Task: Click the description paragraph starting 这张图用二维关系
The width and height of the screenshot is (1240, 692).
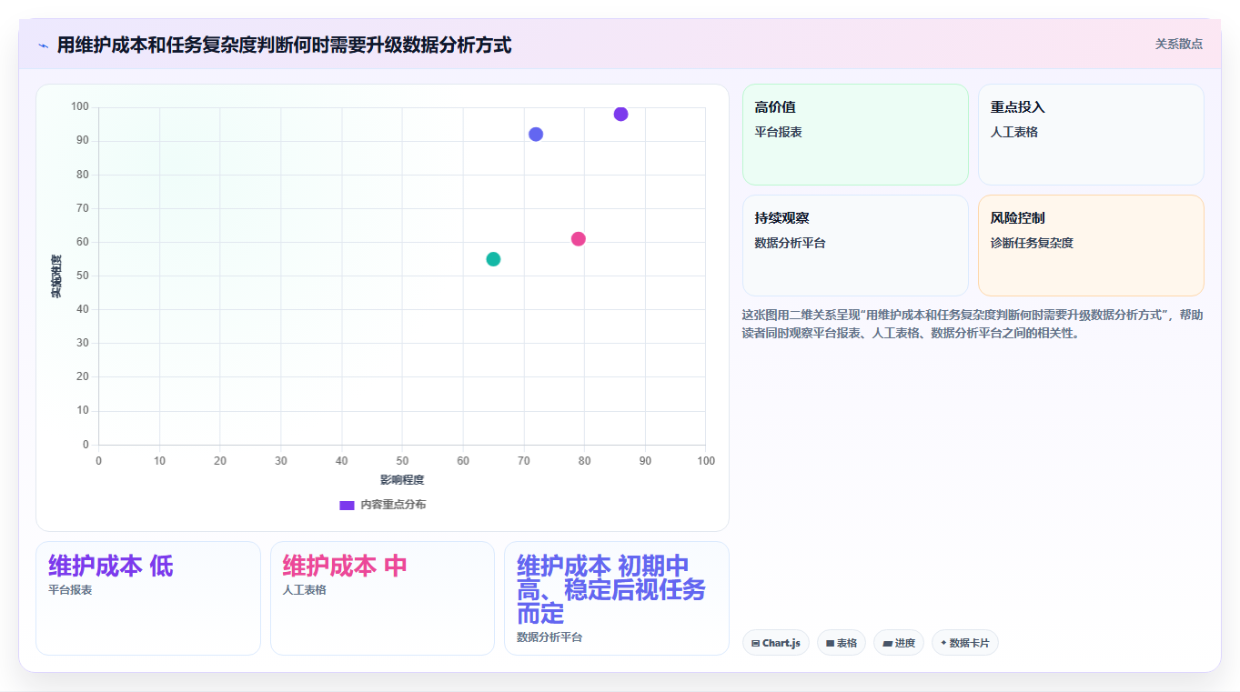Action: [x=973, y=324]
